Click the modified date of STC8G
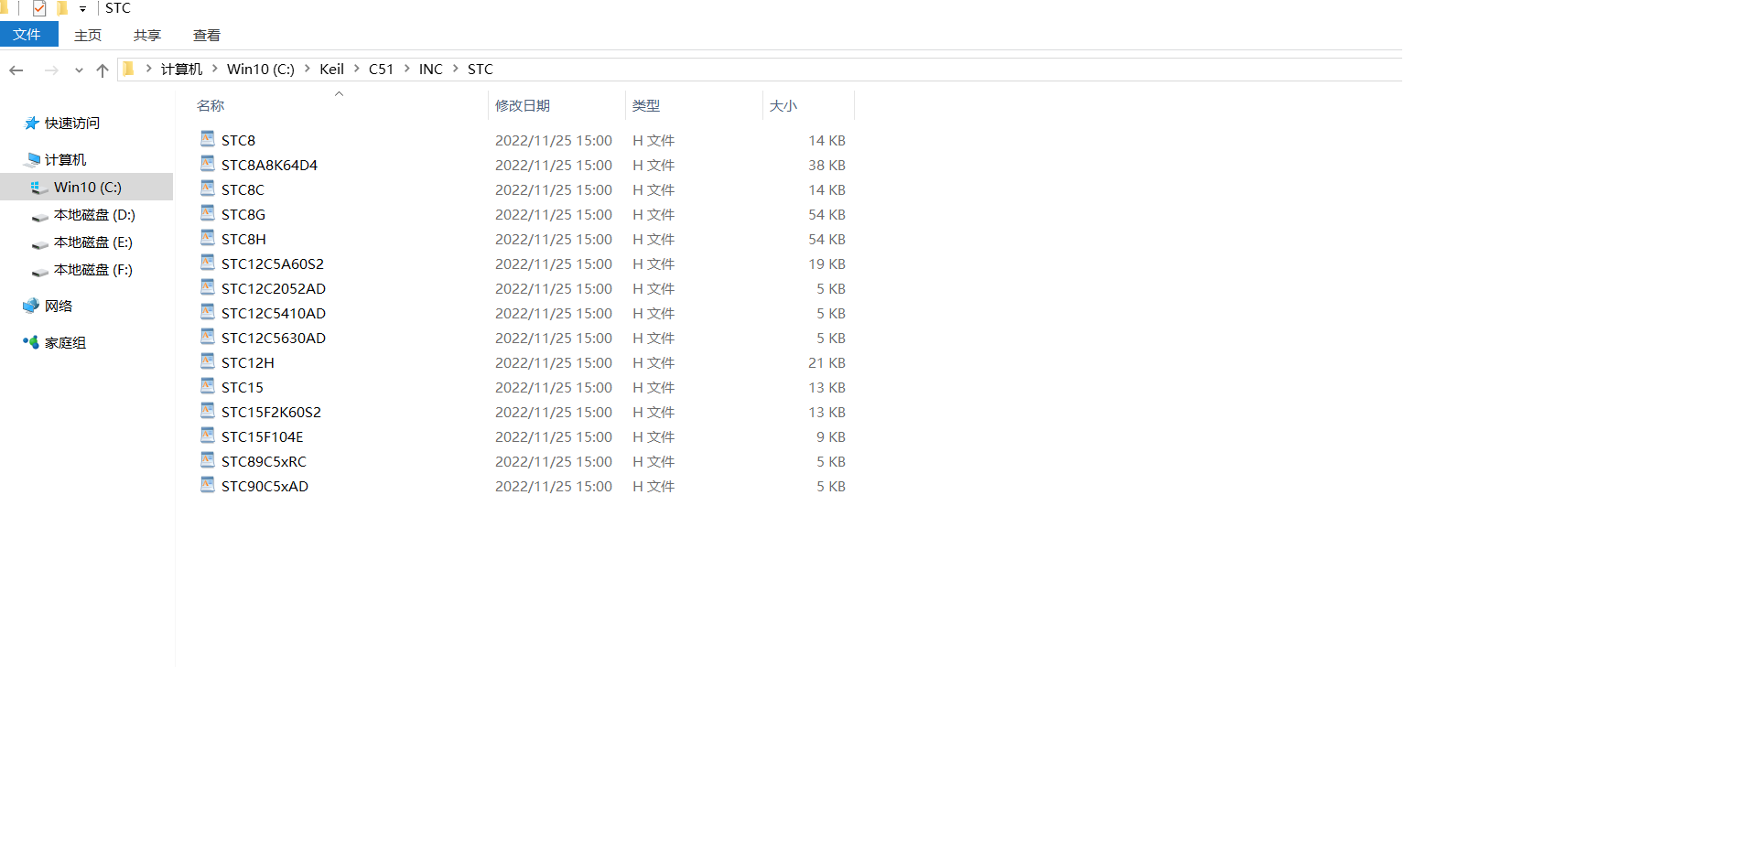This screenshot has height=861, width=1739. [554, 214]
